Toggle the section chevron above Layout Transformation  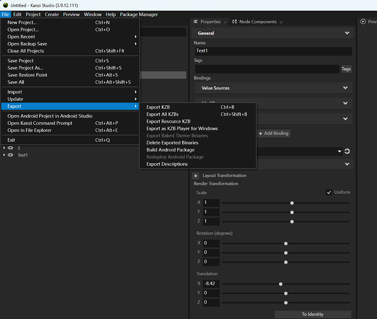pos(347,164)
